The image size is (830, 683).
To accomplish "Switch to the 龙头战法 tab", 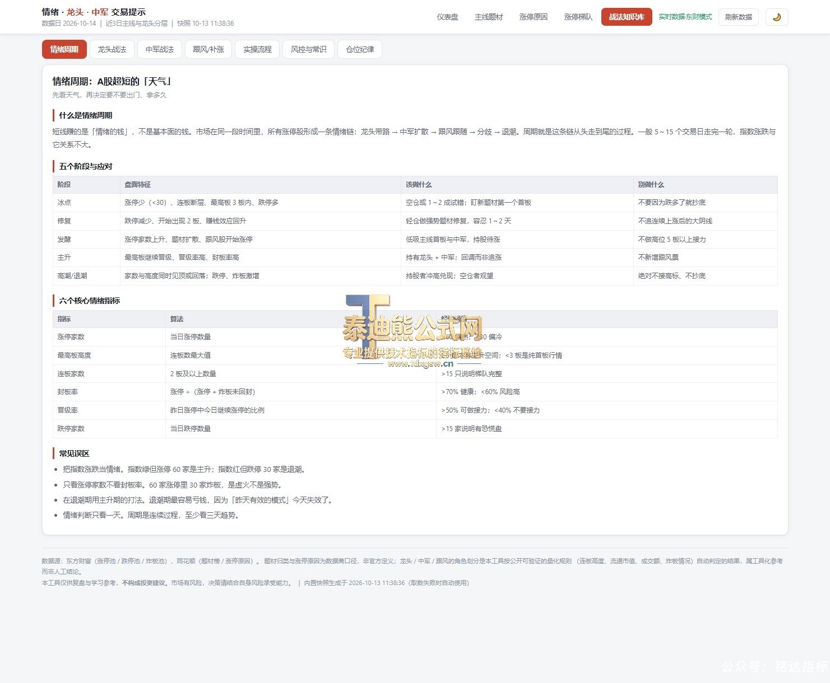I will pyautogui.click(x=112, y=49).
